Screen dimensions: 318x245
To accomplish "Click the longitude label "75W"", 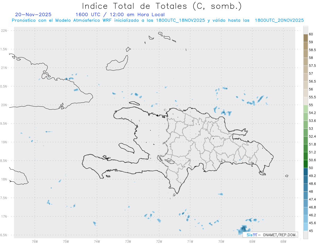I will click(66, 241).
